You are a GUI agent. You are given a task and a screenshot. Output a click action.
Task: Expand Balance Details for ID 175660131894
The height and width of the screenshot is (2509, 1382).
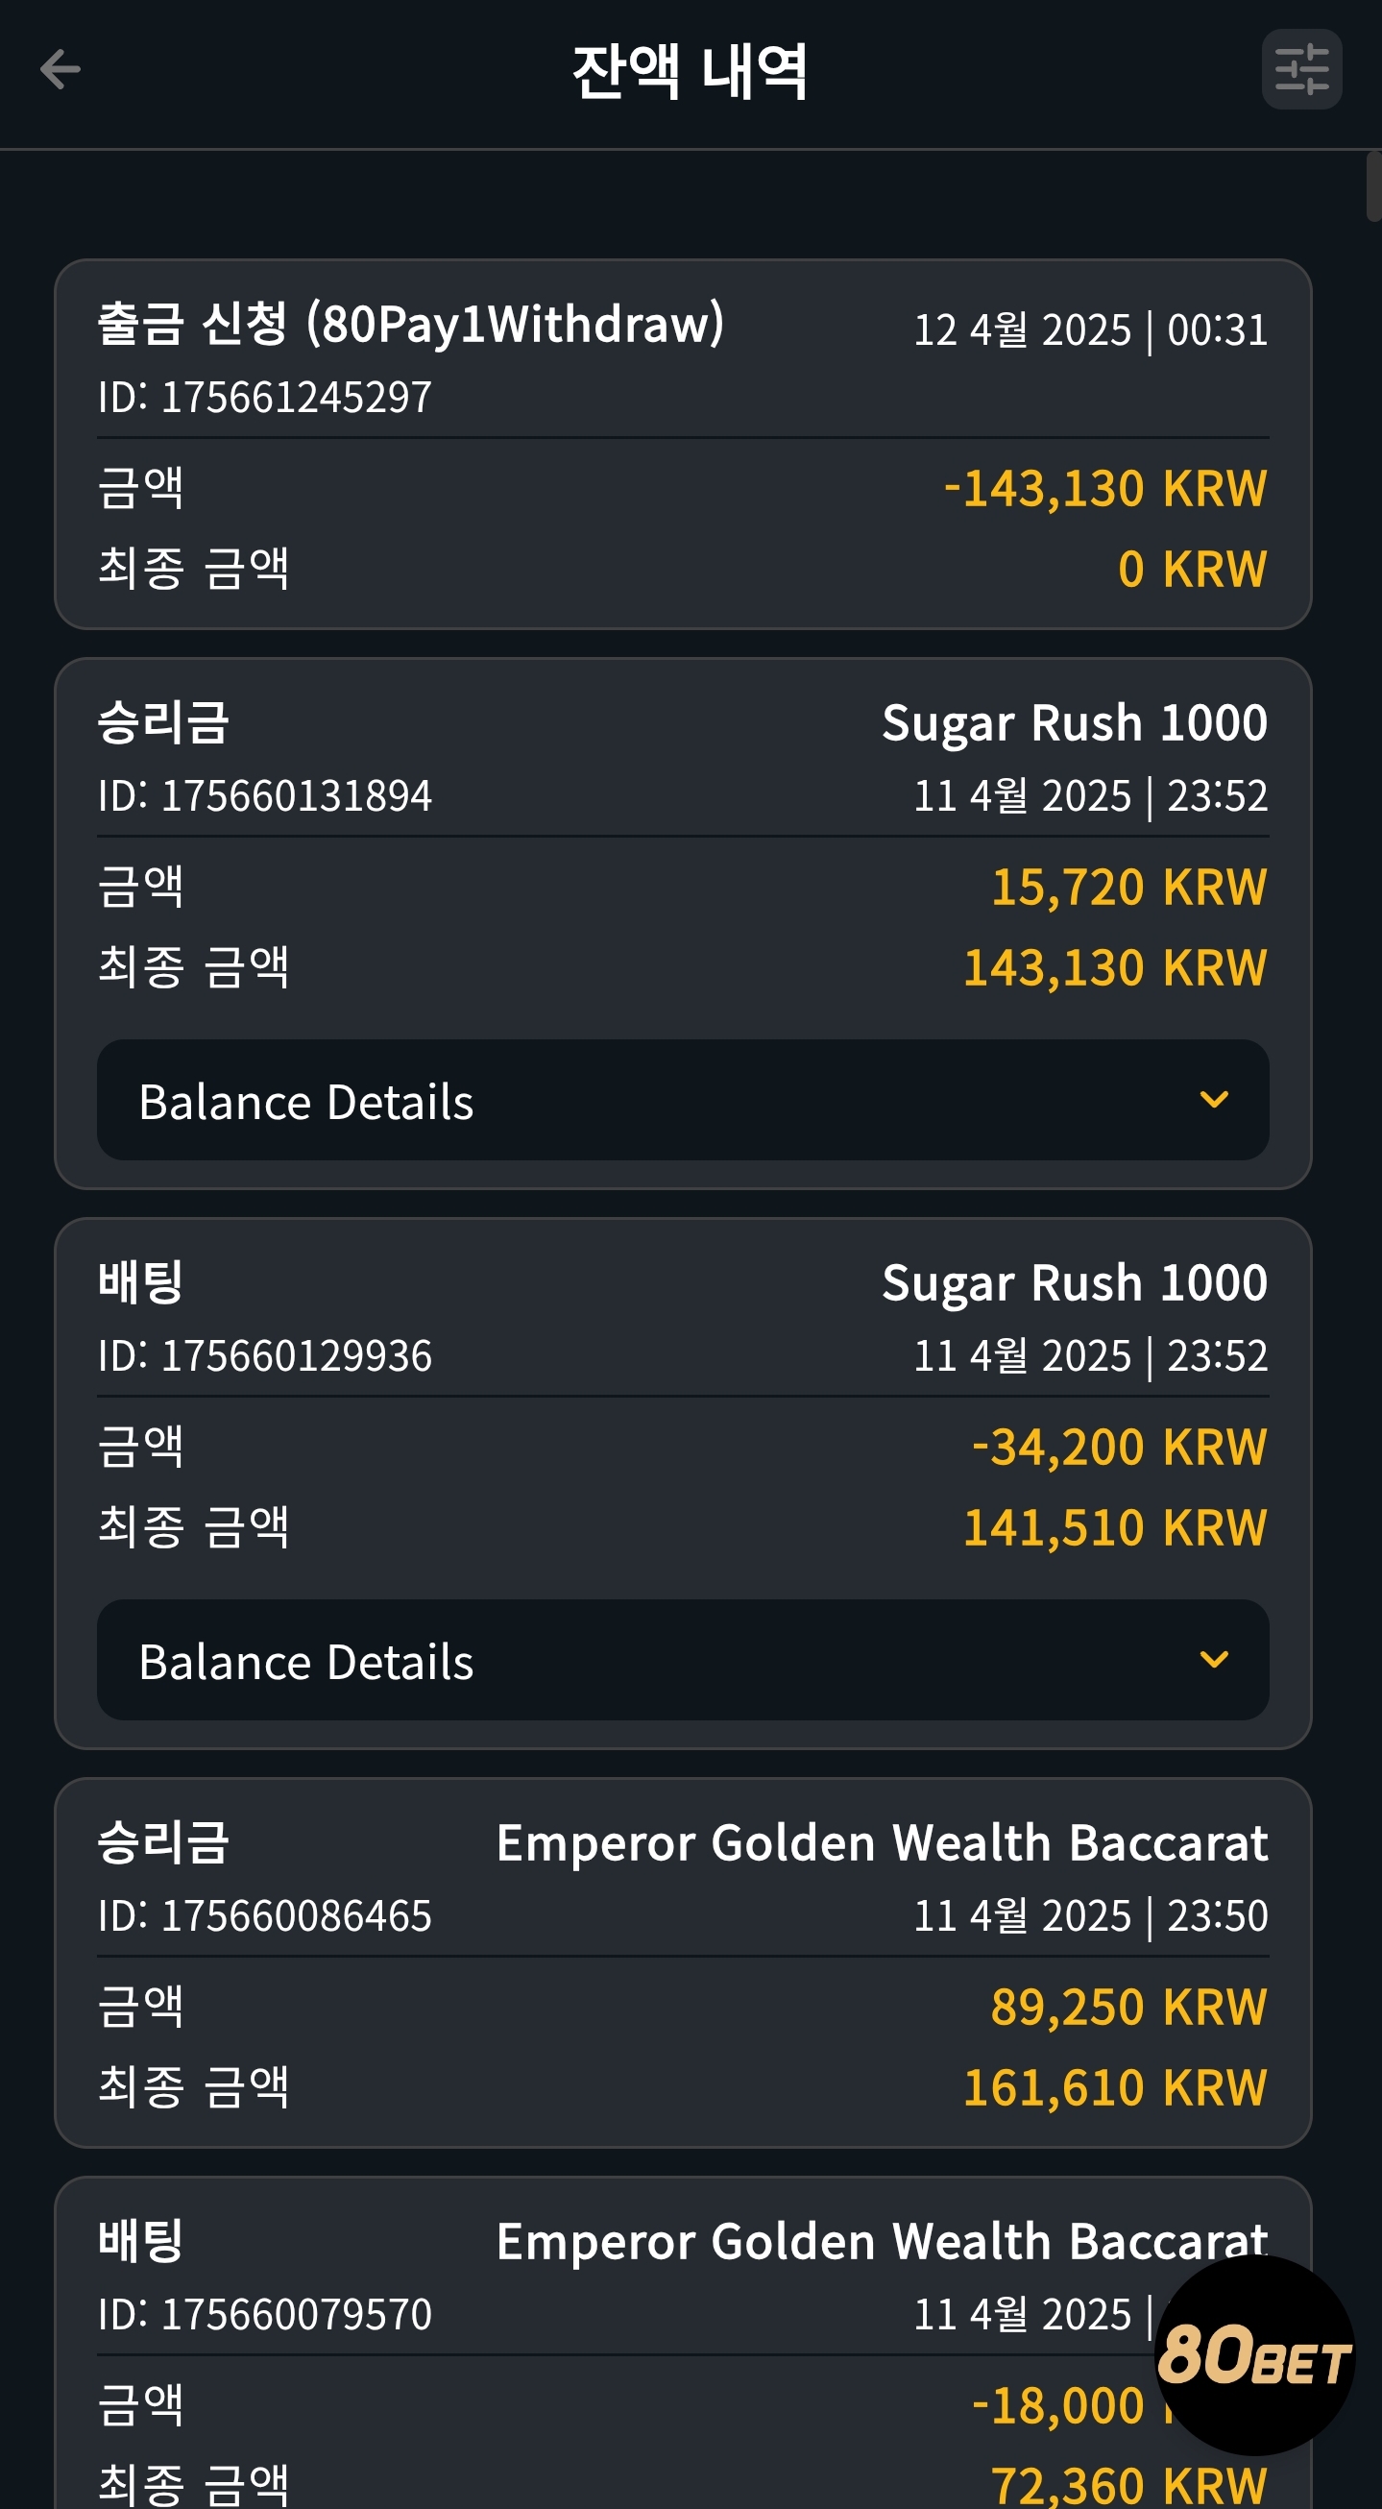(x=683, y=1100)
